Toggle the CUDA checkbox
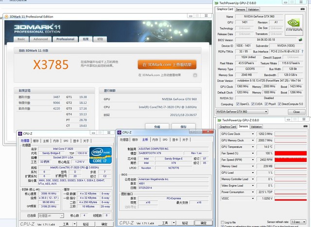Viewport: 311px width, 227px height. 253,104
